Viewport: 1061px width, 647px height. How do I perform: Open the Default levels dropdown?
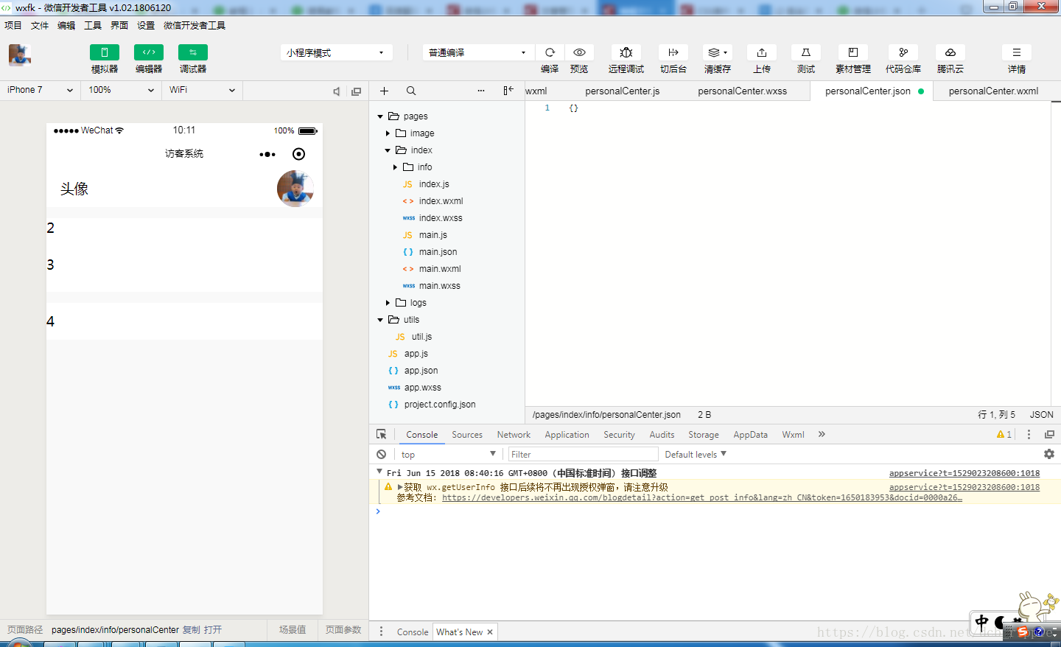[696, 455]
